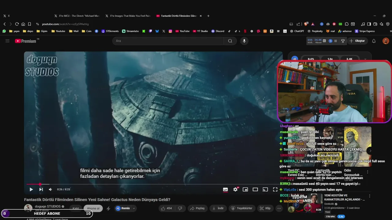Open Oluştur create button

(357, 41)
